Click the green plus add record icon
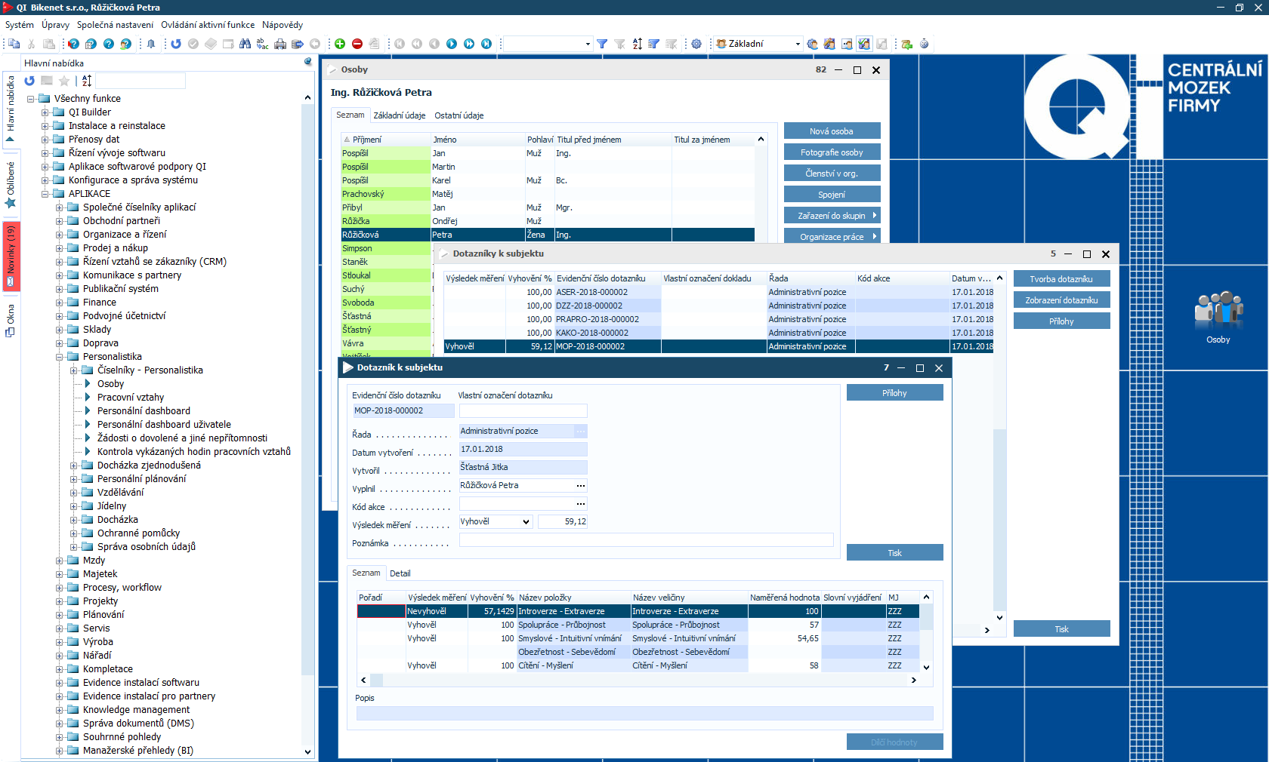 click(340, 44)
